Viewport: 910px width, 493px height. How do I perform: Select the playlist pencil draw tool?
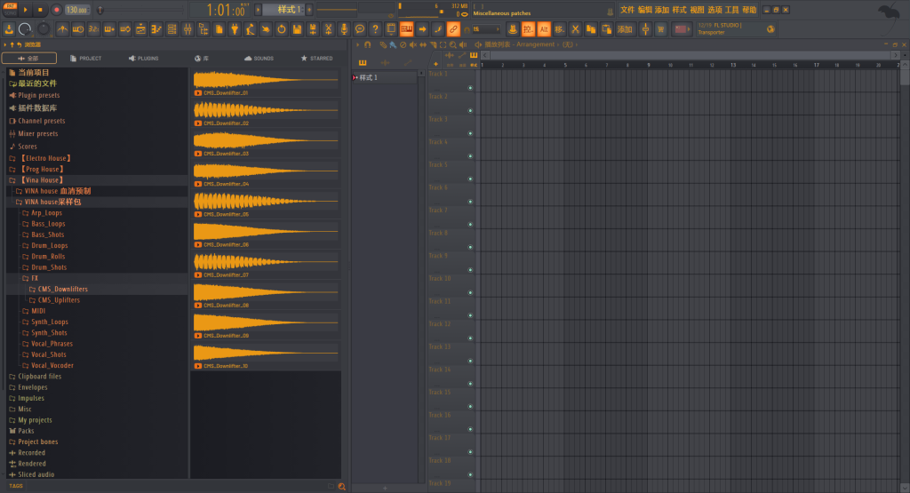click(383, 44)
